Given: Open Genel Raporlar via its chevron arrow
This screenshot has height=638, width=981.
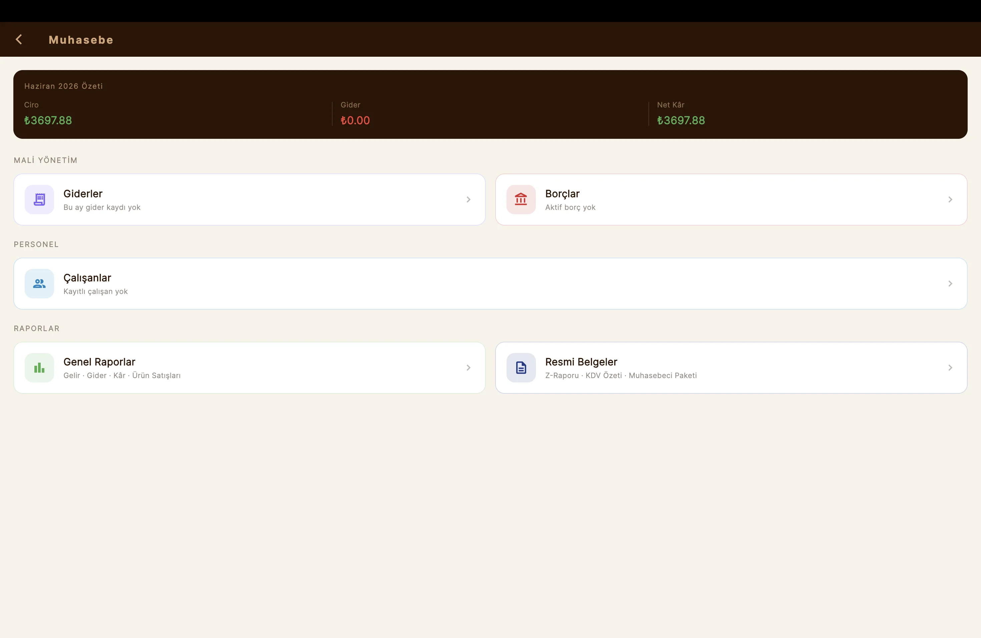Looking at the screenshot, I should [468, 368].
